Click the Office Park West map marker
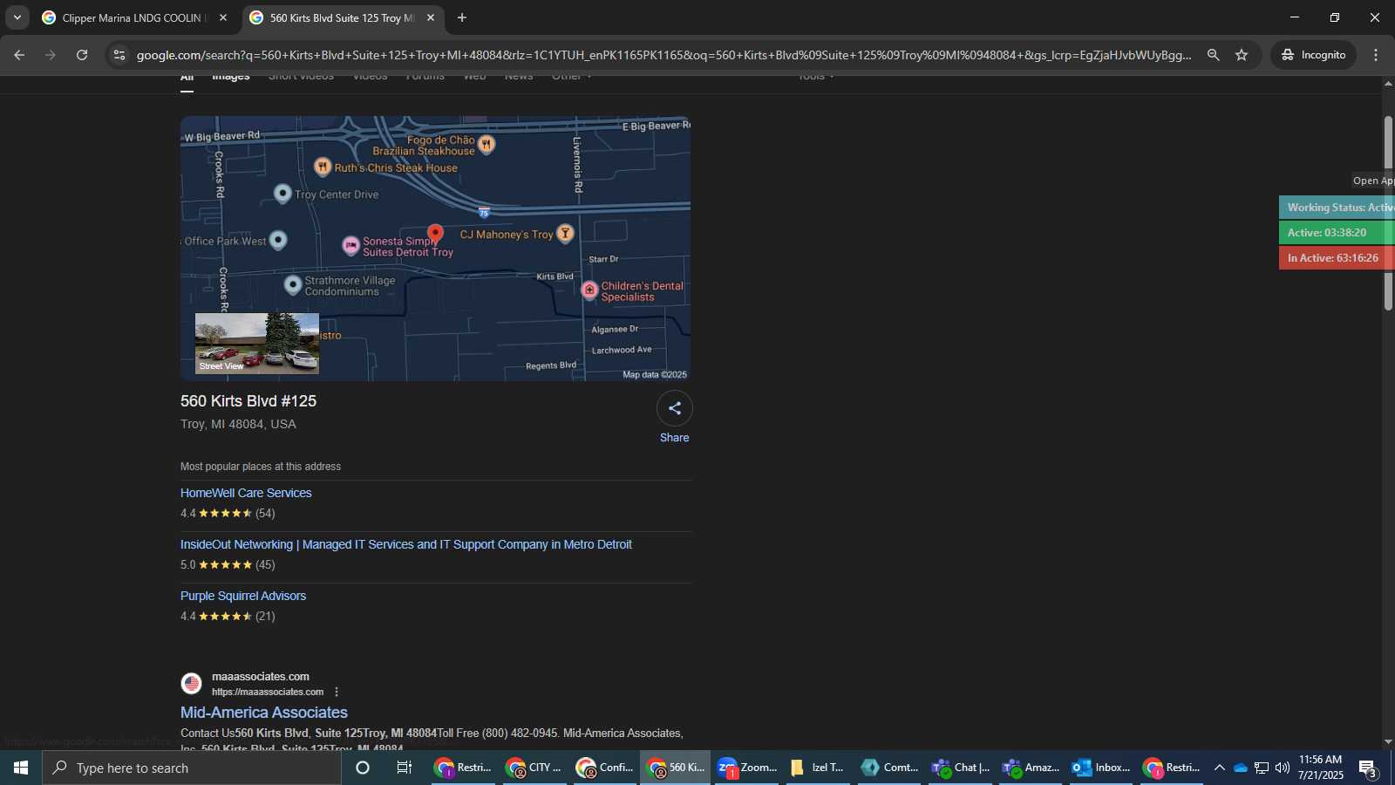Screen dimensions: 1395x785 tap(278, 240)
